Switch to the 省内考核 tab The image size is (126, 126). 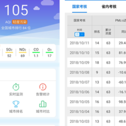pos(109,7)
